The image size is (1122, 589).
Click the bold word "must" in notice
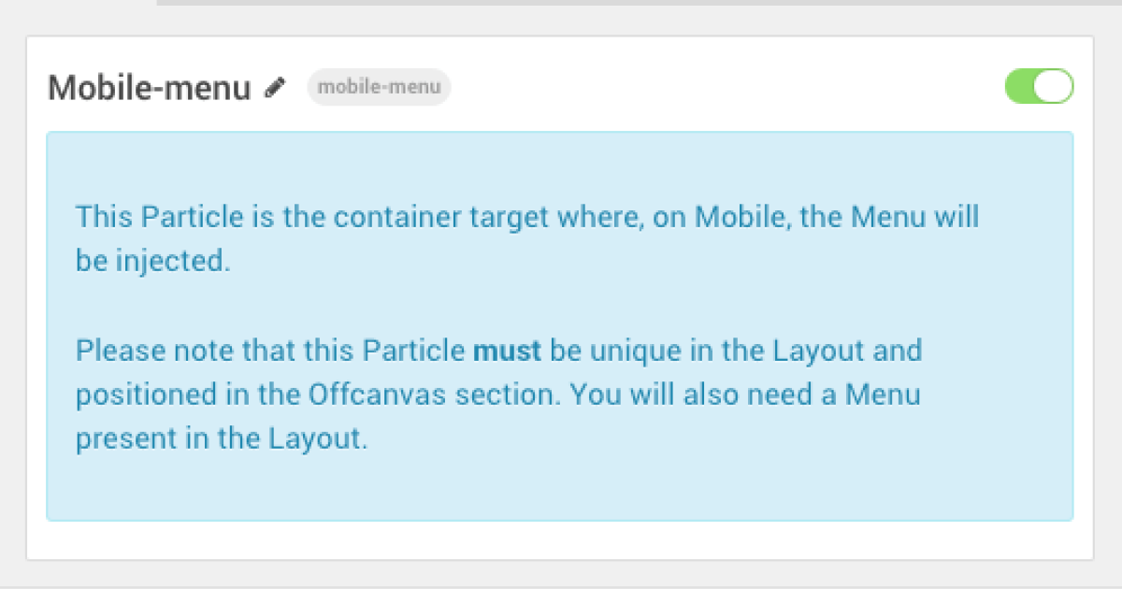(507, 351)
